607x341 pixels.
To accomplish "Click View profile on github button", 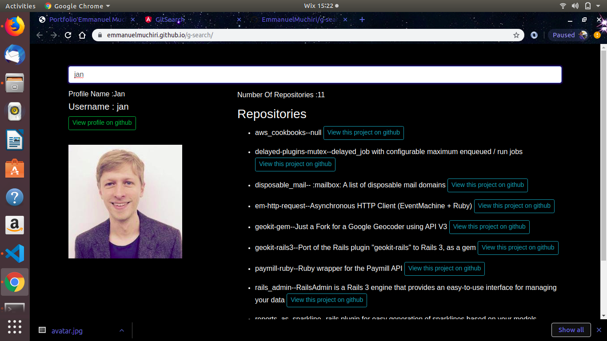I will (102, 123).
